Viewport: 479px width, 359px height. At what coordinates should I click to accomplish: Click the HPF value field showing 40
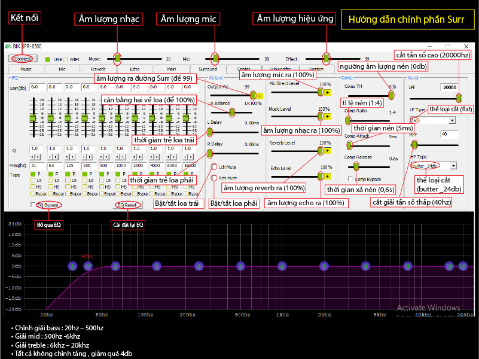pos(449,134)
